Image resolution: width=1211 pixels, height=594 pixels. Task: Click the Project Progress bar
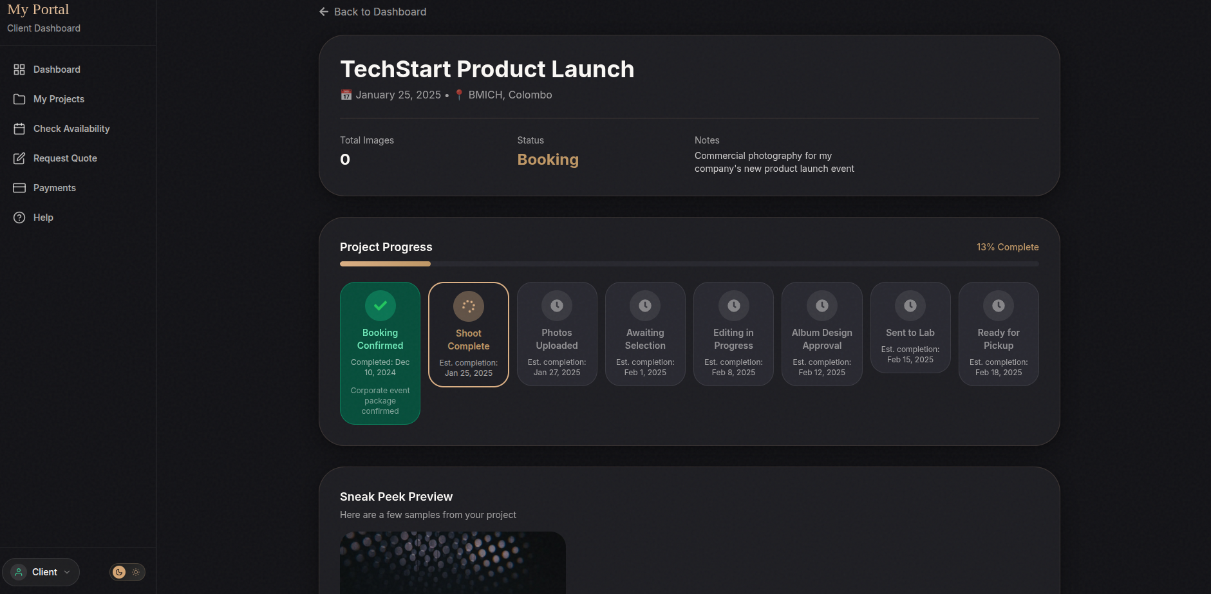tap(689, 264)
